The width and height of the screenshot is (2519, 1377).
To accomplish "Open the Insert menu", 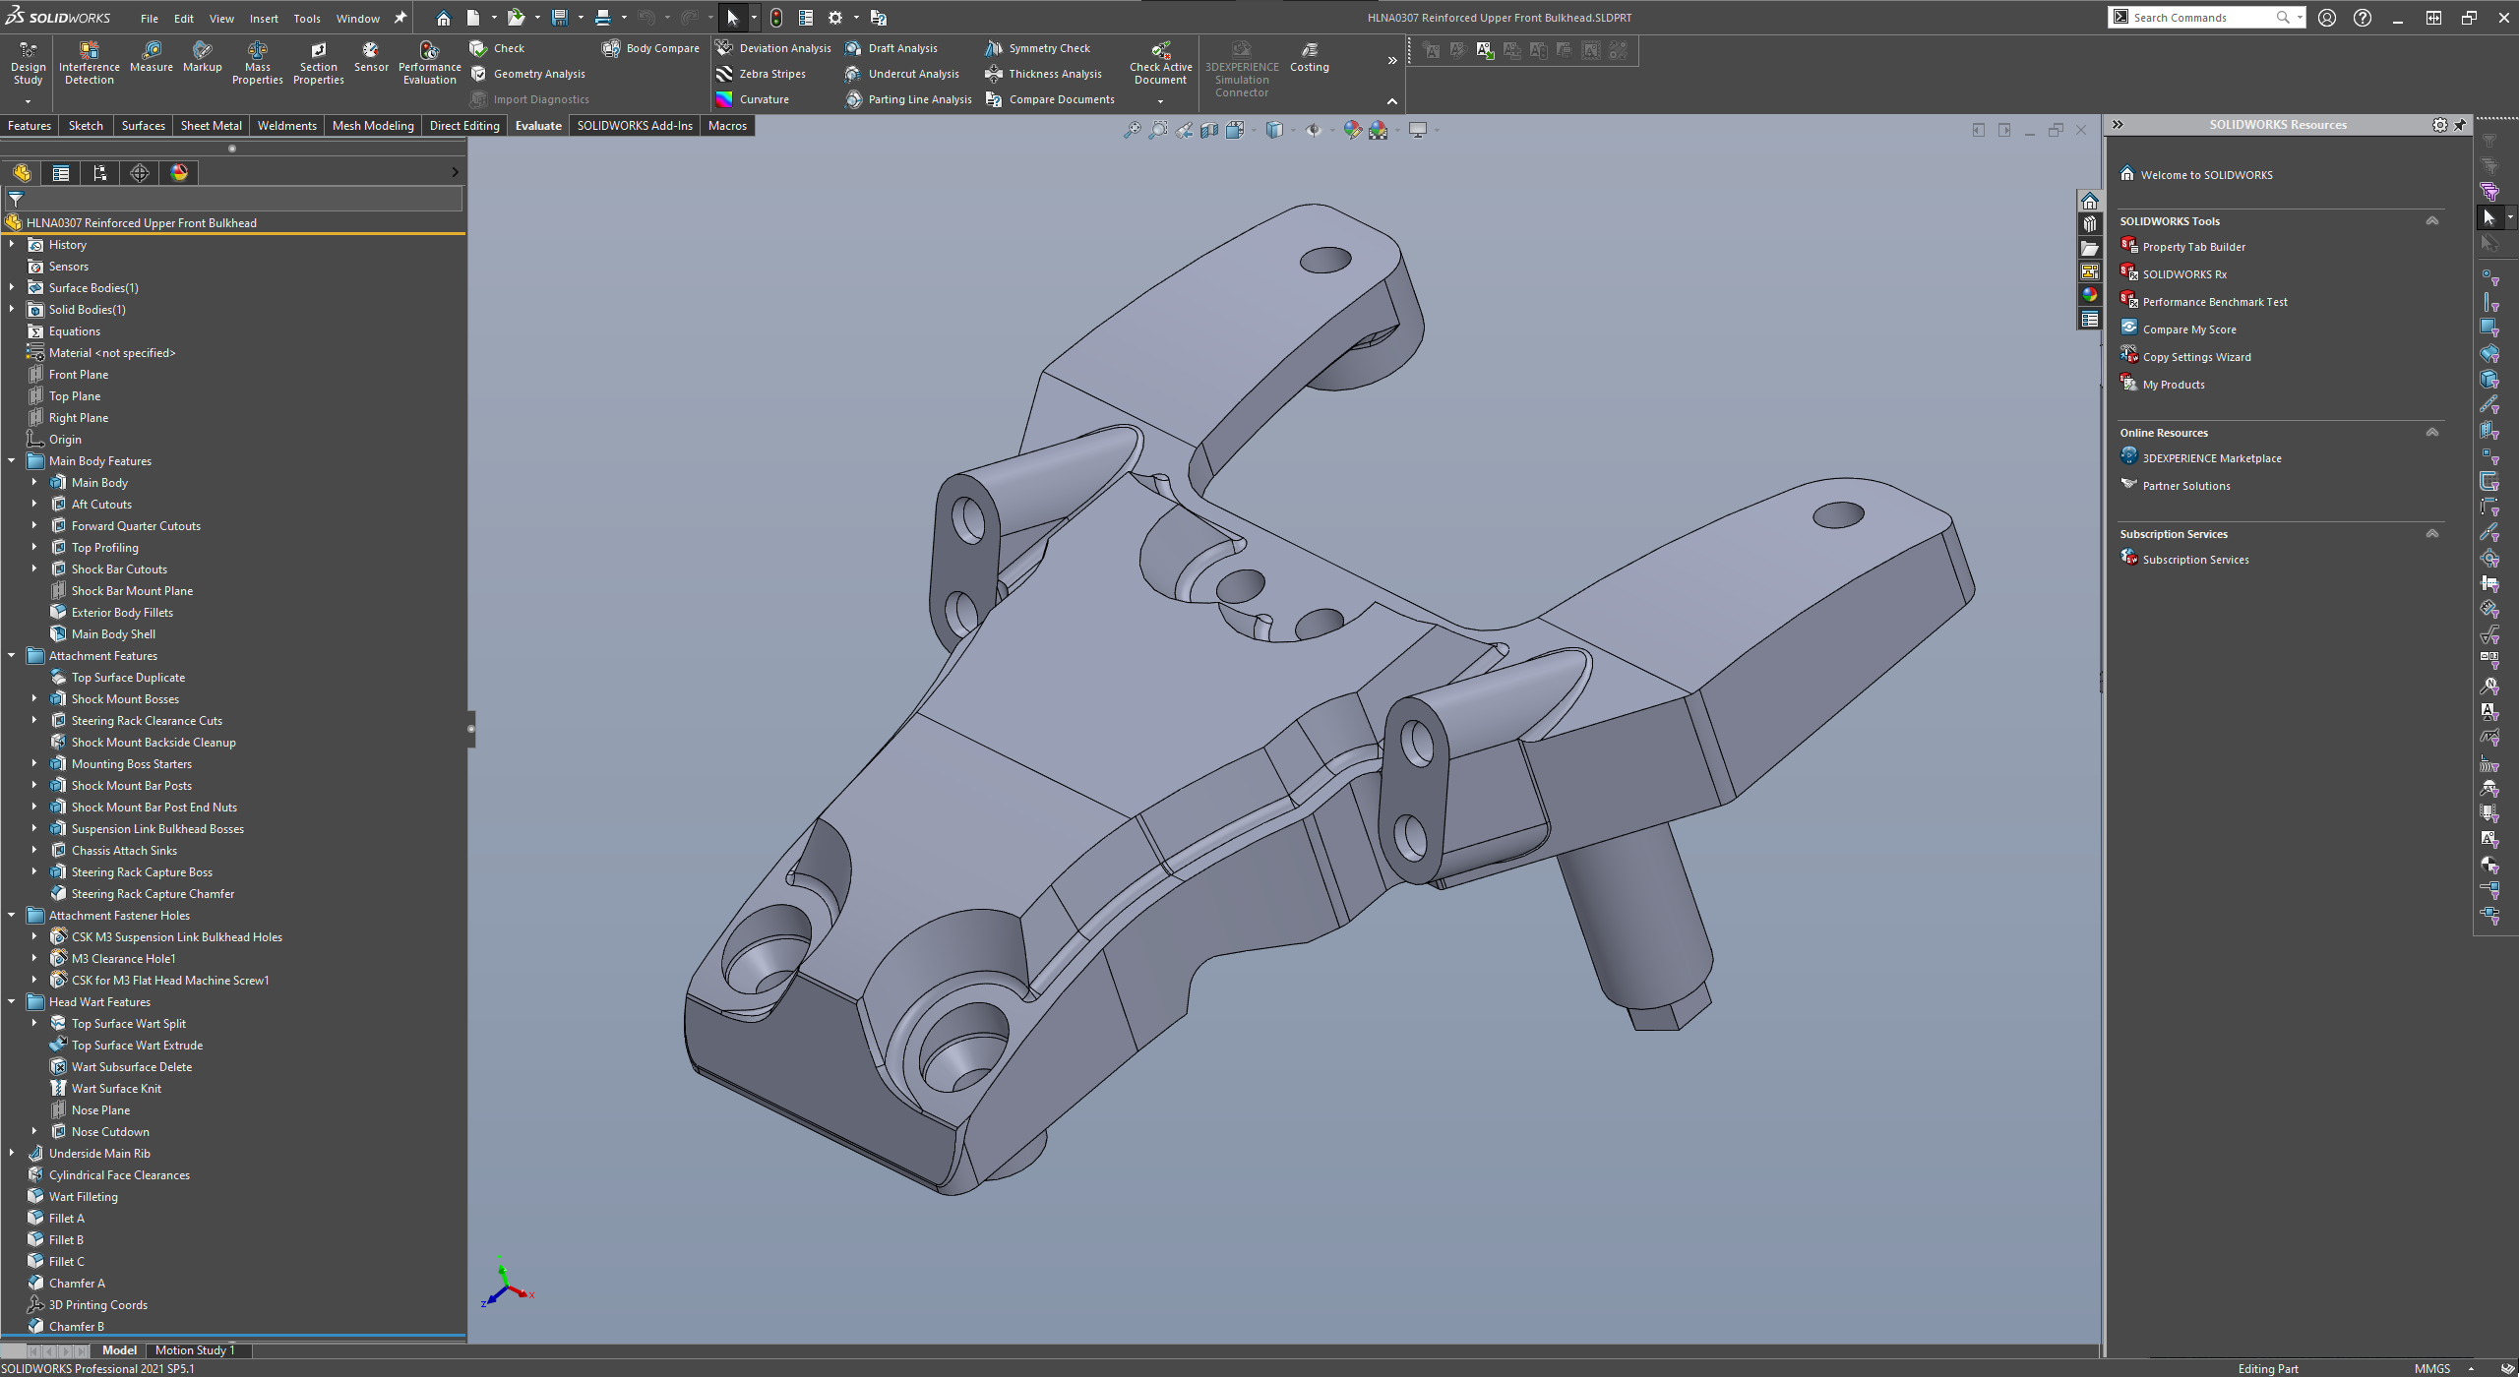I will tap(264, 19).
